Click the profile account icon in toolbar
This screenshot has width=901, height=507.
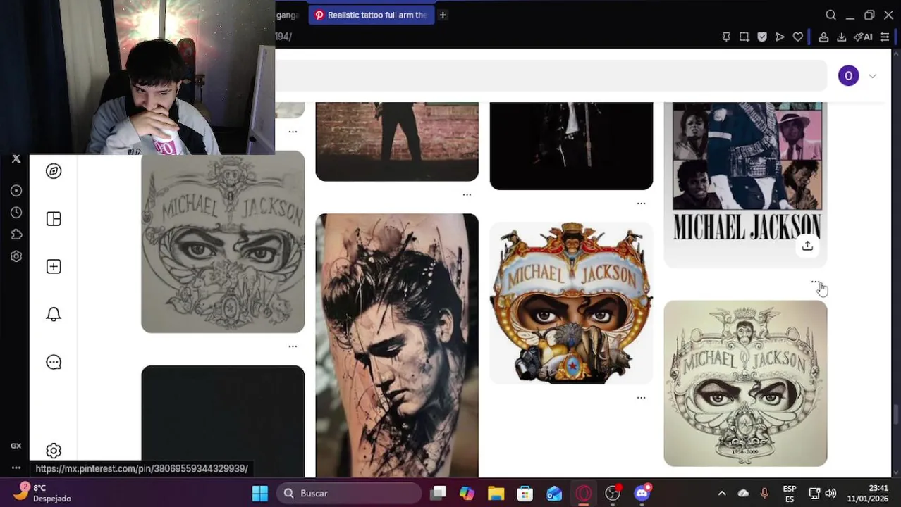coord(823,37)
